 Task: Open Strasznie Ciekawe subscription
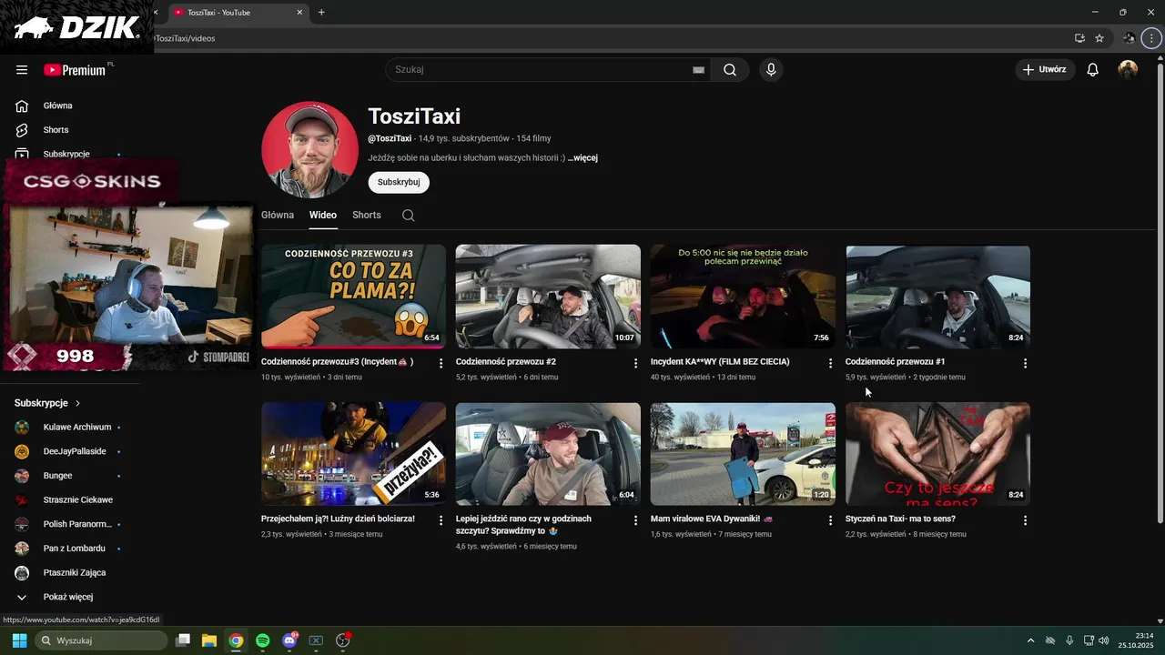tap(78, 500)
